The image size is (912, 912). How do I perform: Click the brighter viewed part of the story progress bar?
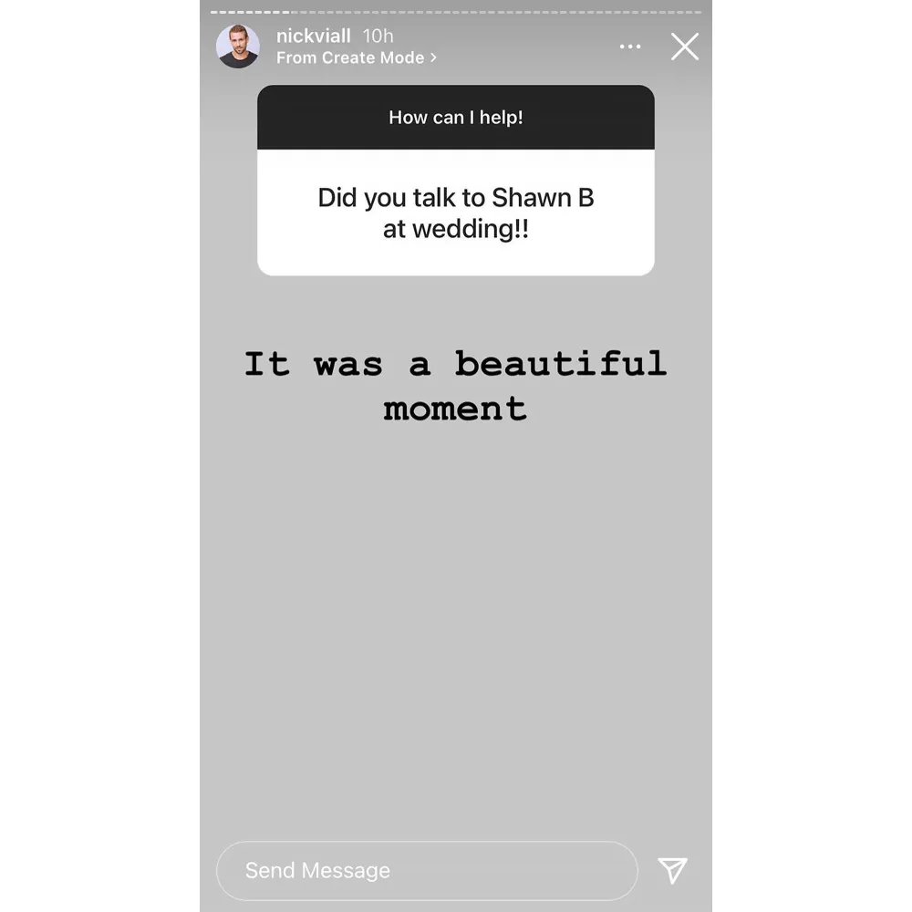pos(248,12)
